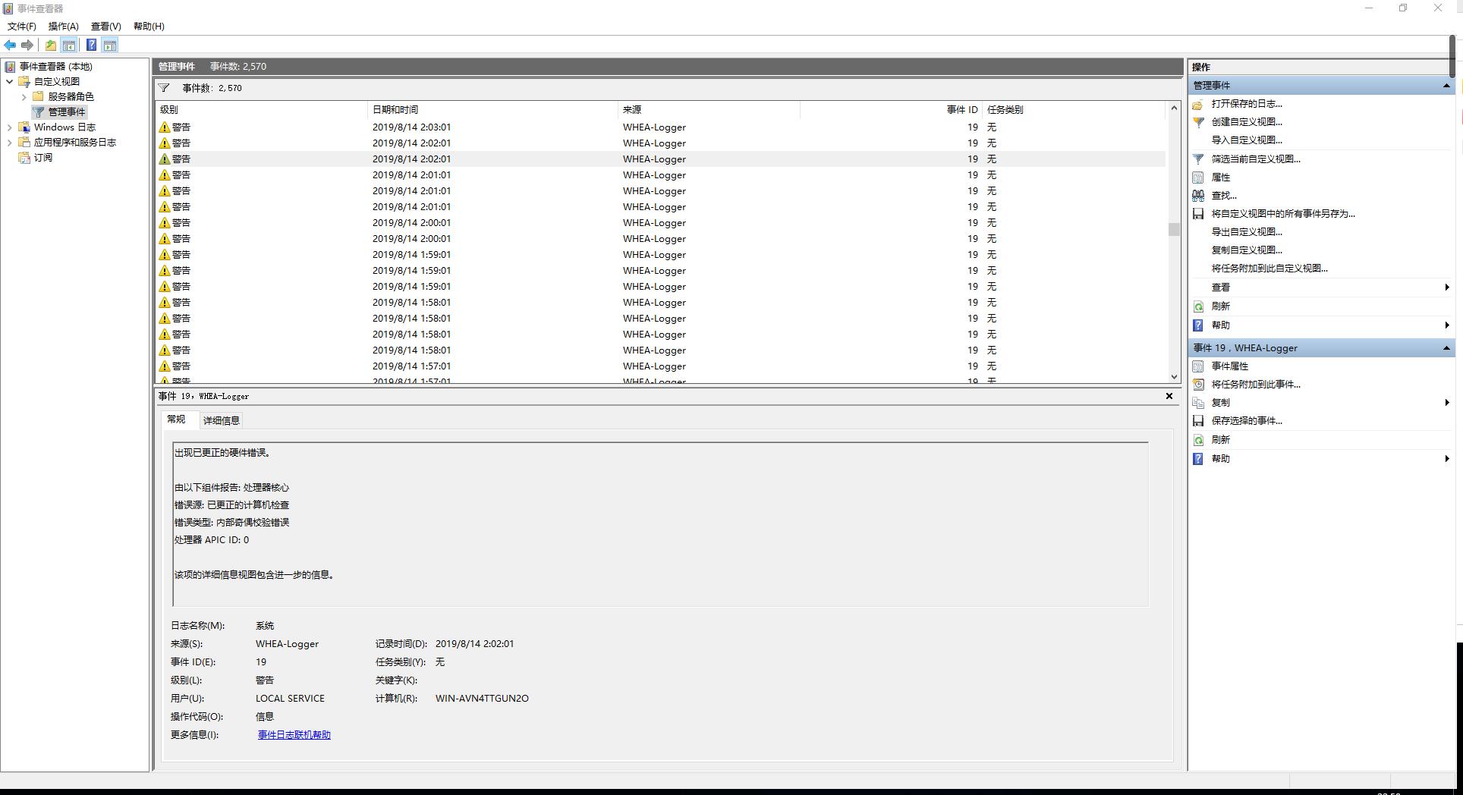Click the refresh icon under 管理事件 actions
Image resolution: width=1463 pixels, height=795 pixels.
[x=1198, y=306]
